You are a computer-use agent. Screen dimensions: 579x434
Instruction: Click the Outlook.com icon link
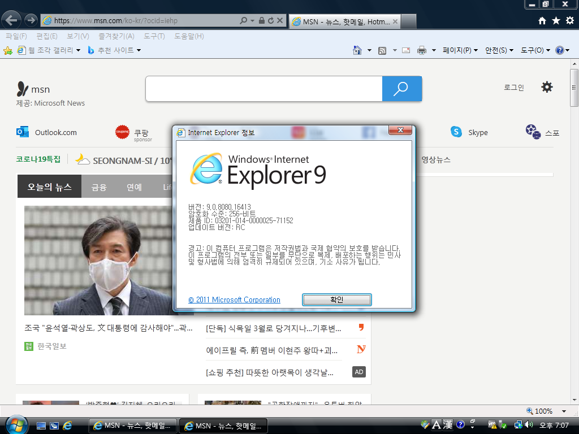click(23, 132)
